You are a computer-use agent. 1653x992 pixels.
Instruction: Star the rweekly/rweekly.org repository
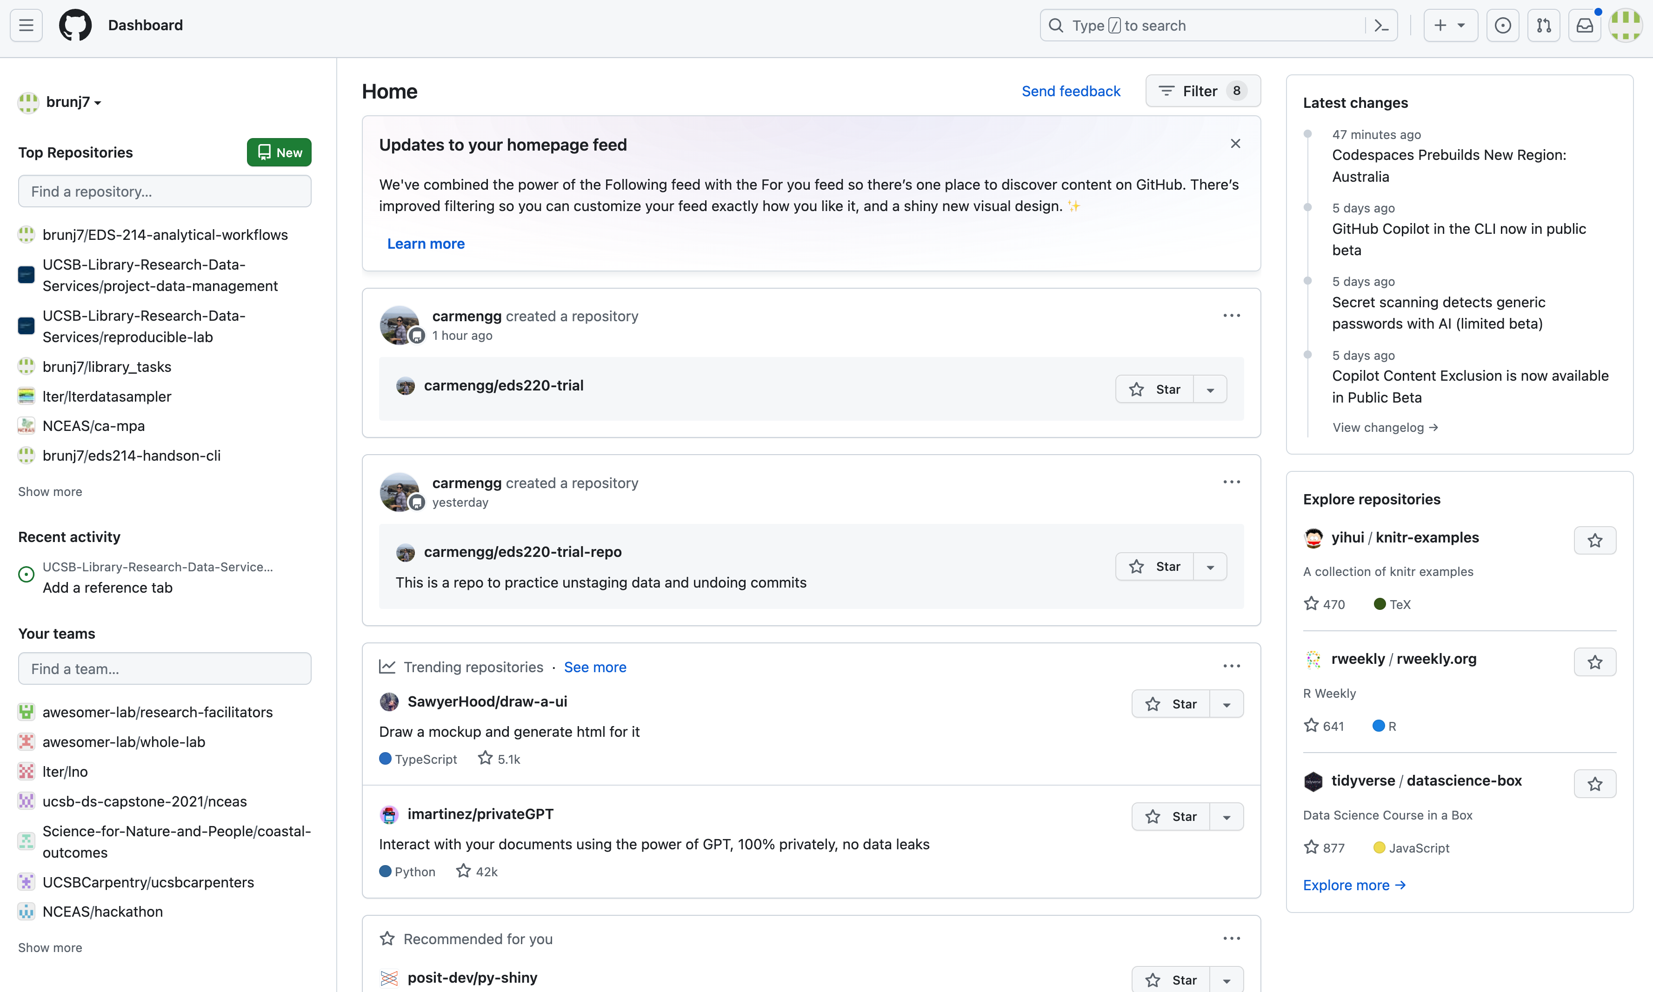tap(1595, 662)
